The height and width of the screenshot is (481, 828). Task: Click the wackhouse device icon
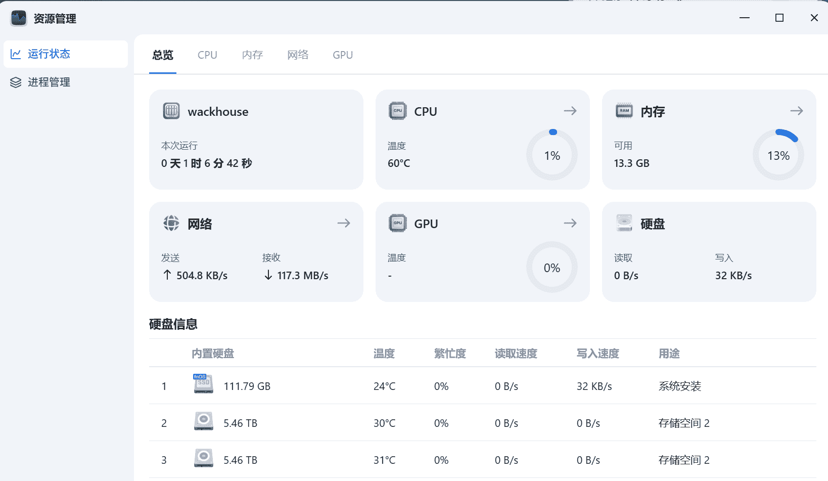tap(171, 111)
